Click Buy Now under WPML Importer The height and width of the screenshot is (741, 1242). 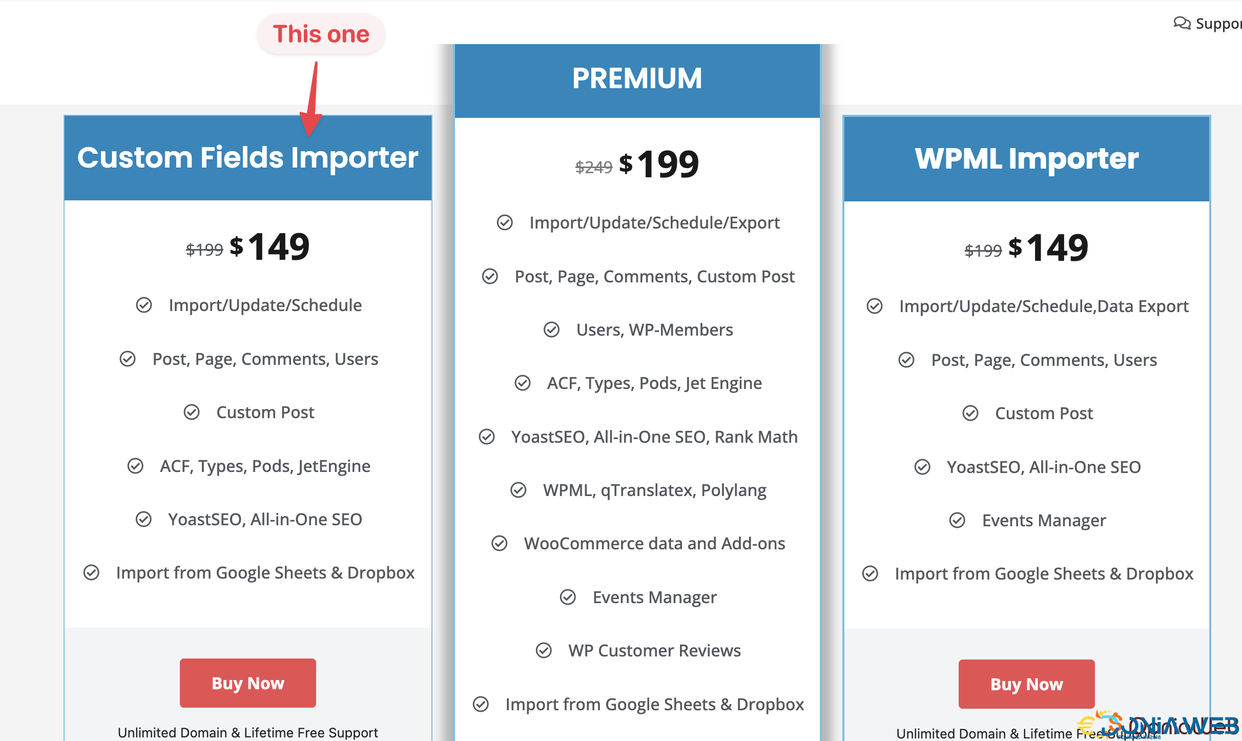pyautogui.click(x=1027, y=684)
